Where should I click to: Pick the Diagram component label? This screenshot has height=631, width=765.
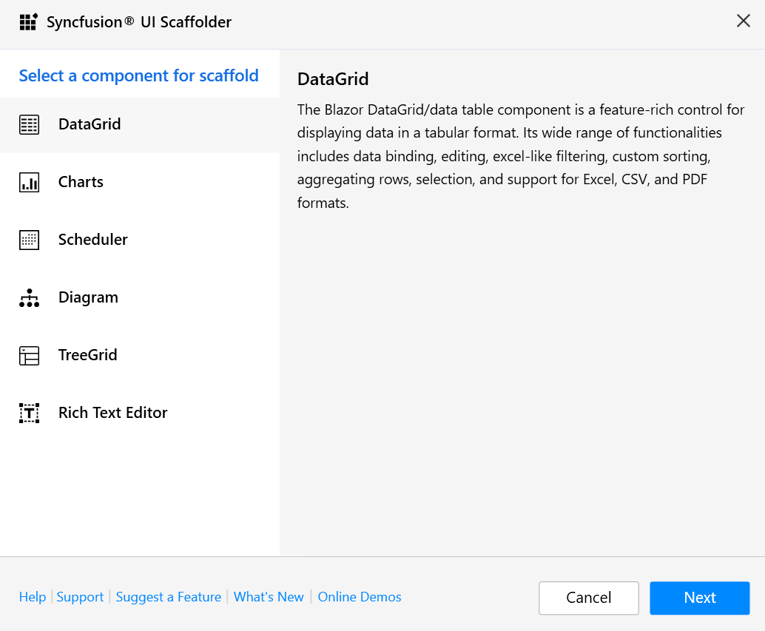coord(88,297)
